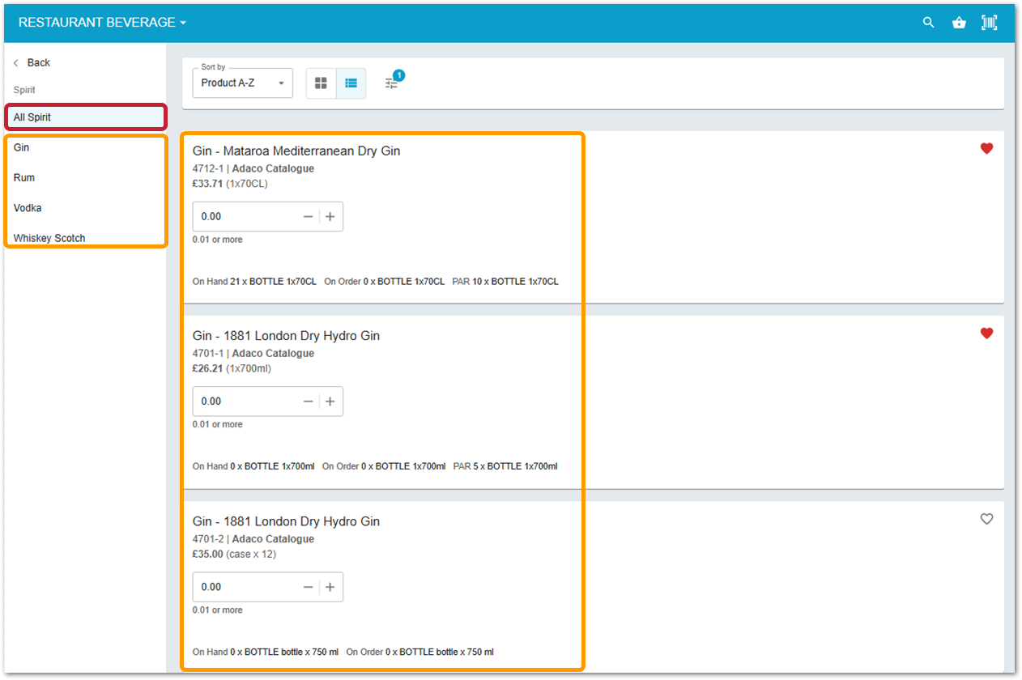Open the search function

pyautogui.click(x=928, y=22)
